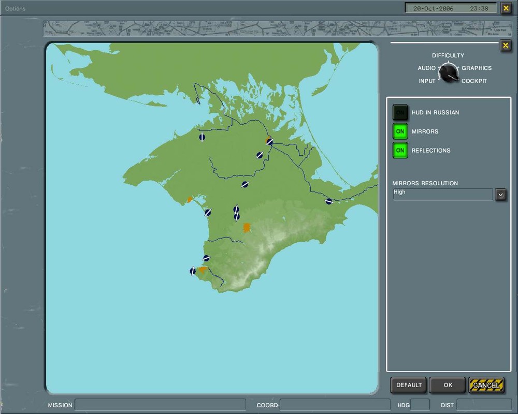Disable the Reflections toggle
518x414 pixels.
(400, 151)
